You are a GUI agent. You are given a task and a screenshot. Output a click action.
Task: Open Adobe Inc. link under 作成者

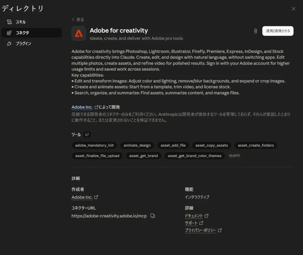[x=82, y=197]
